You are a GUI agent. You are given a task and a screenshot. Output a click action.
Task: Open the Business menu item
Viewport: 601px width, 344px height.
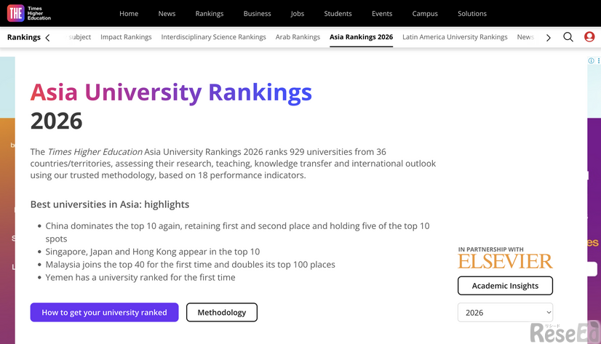(x=257, y=13)
